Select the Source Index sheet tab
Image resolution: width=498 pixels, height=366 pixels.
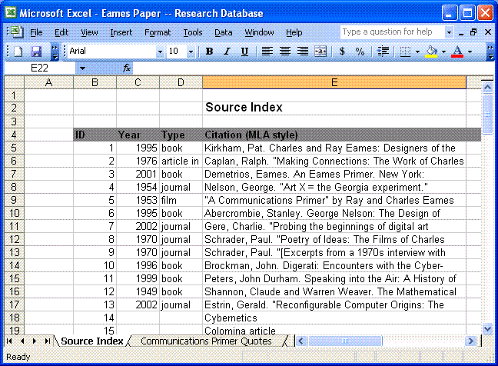92,341
